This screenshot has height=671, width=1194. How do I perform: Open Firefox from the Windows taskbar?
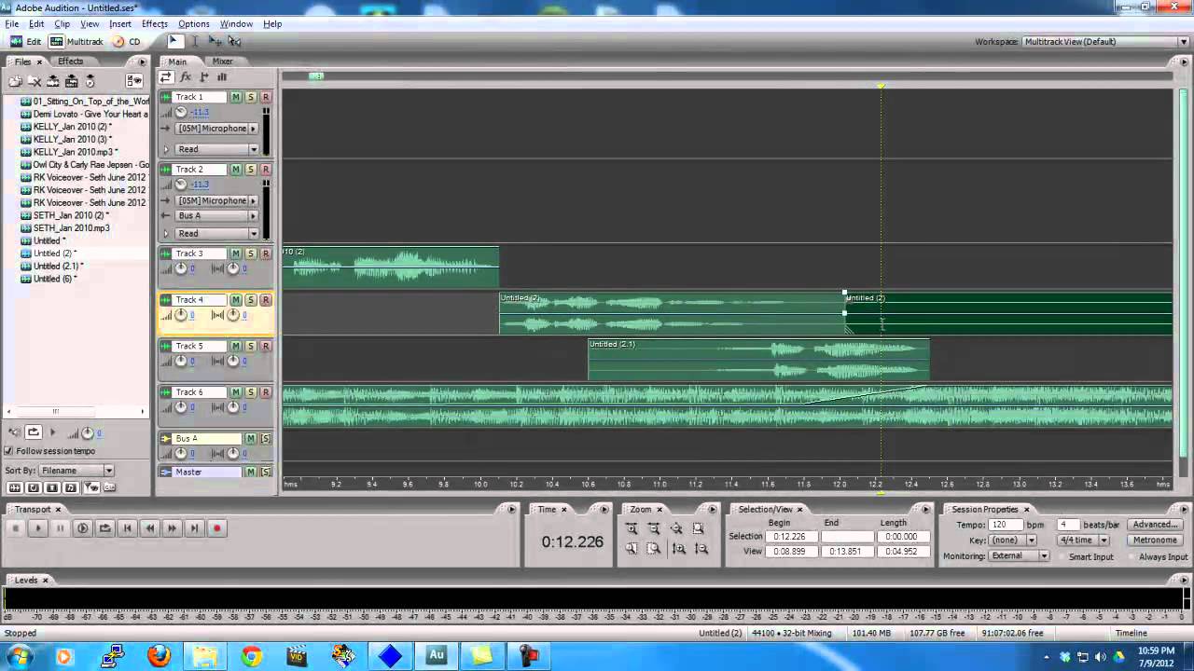(160, 656)
